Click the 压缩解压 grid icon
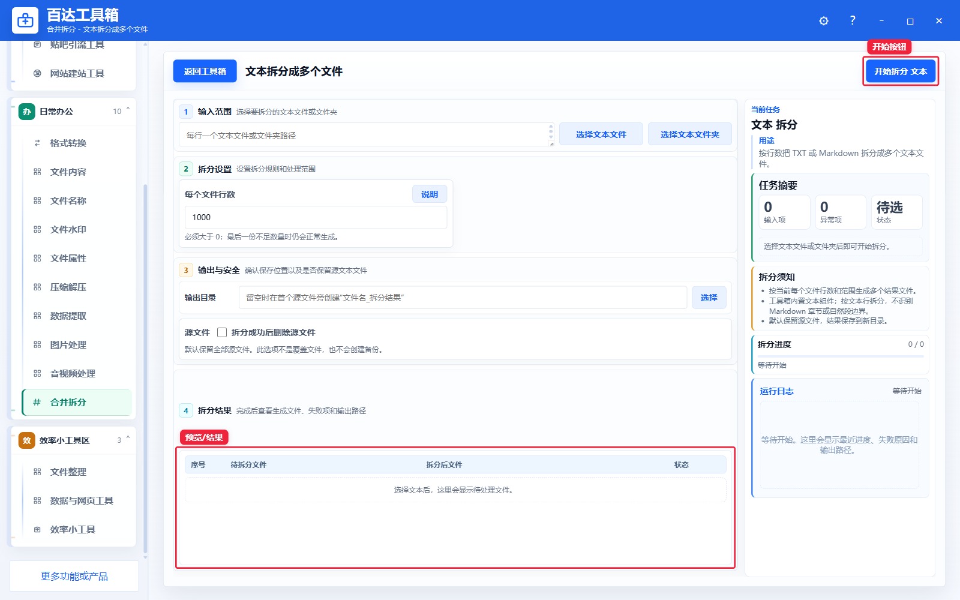 (x=37, y=287)
